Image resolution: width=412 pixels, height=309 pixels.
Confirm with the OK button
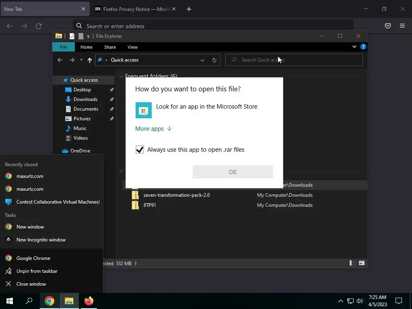tap(233, 172)
